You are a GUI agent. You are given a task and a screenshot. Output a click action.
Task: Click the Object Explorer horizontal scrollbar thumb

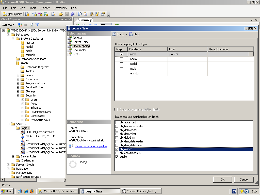tap(21, 180)
